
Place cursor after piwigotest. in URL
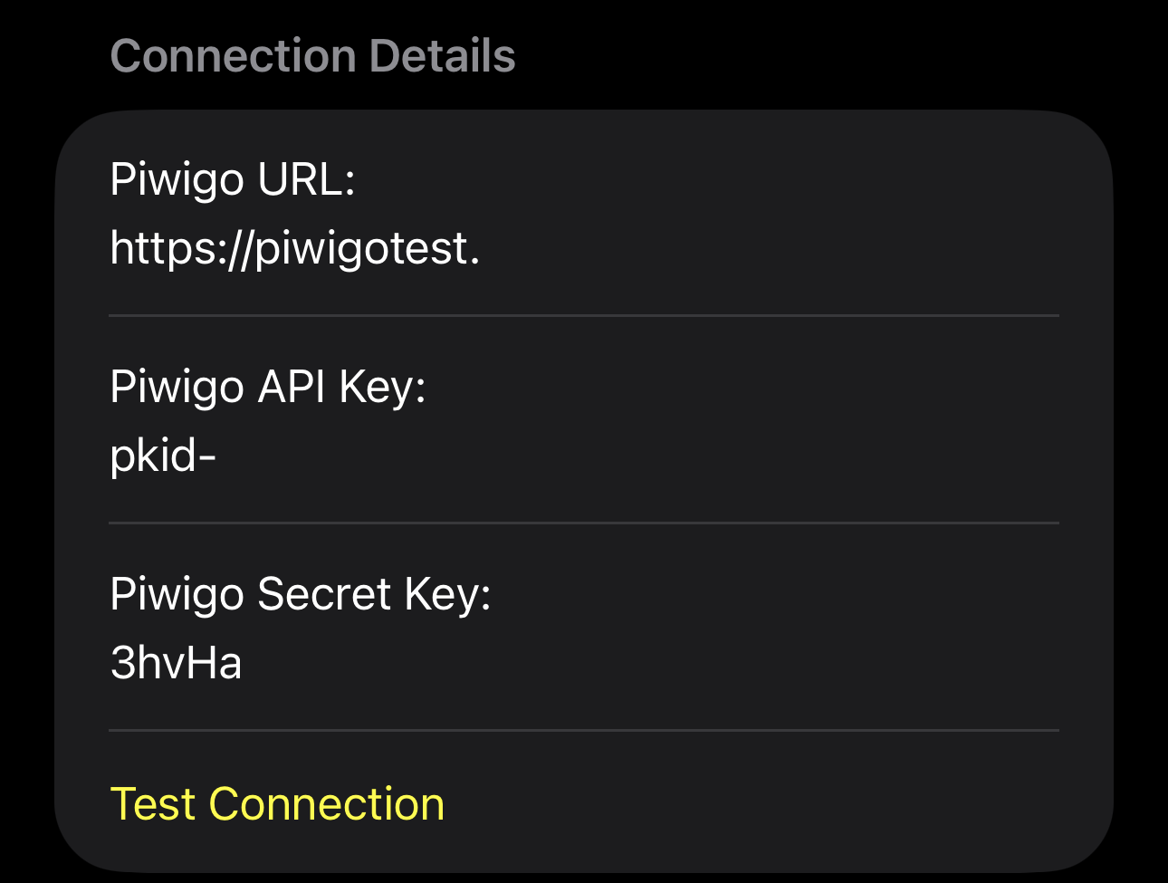(x=483, y=248)
